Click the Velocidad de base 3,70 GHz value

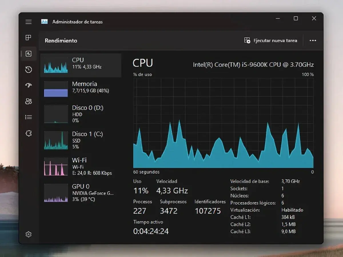point(290,181)
